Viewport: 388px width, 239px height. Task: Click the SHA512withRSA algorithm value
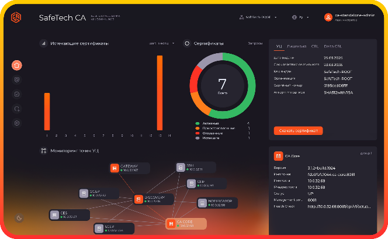(x=338, y=92)
